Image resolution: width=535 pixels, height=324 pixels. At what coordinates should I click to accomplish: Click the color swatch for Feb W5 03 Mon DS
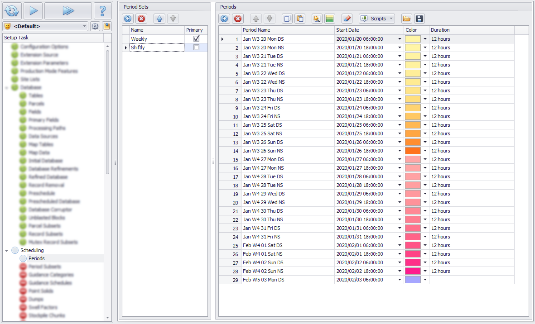(413, 280)
